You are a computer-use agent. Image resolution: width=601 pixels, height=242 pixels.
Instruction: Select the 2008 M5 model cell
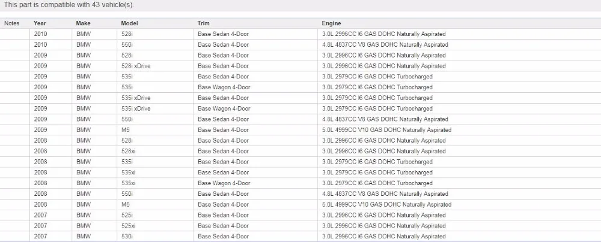coord(126,204)
